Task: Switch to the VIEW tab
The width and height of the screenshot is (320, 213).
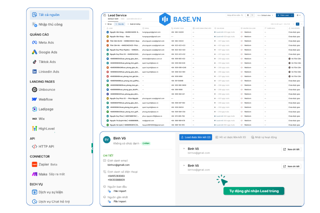Action: pos(123,19)
